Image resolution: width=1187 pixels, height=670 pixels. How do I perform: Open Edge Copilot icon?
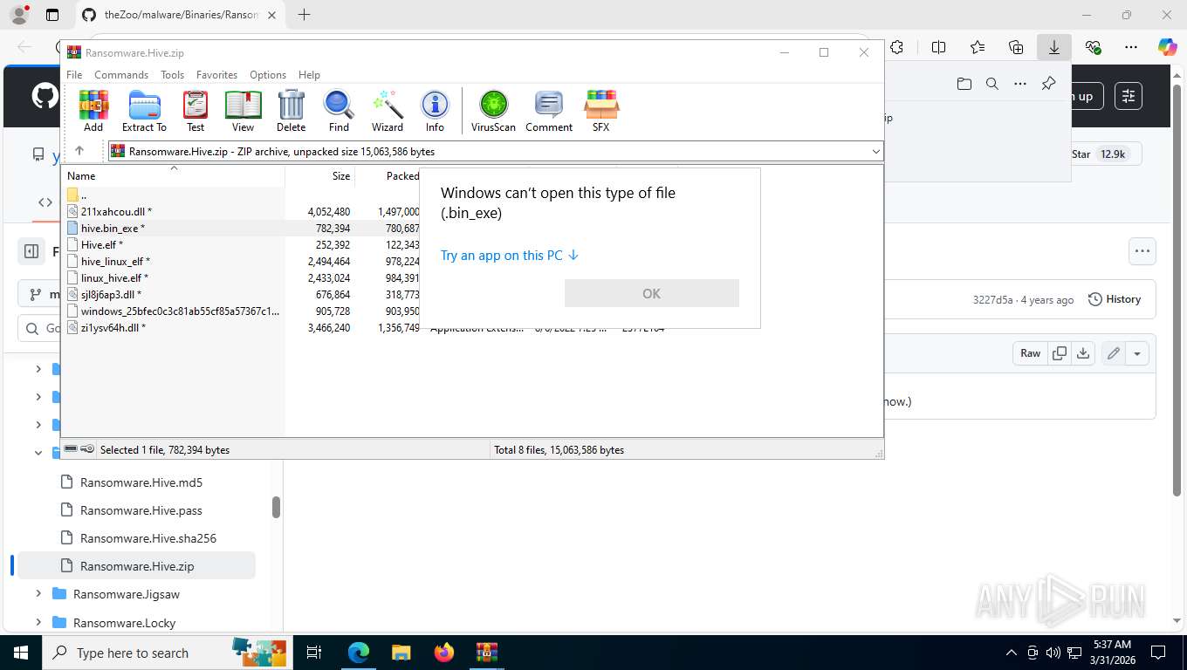click(x=1168, y=47)
